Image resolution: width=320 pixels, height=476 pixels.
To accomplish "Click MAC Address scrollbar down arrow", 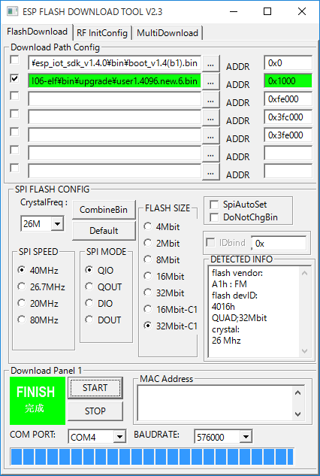I will [x=298, y=414].
